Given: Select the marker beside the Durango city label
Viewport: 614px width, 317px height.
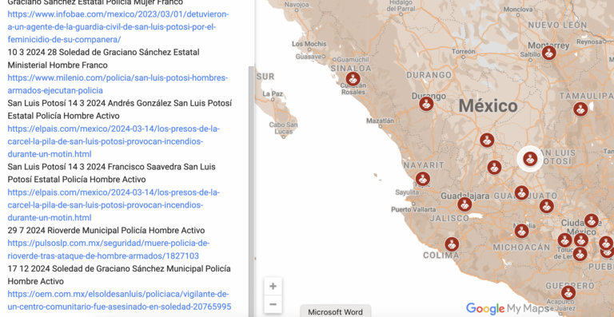Looking at the screenshot, I should (426, 104).
